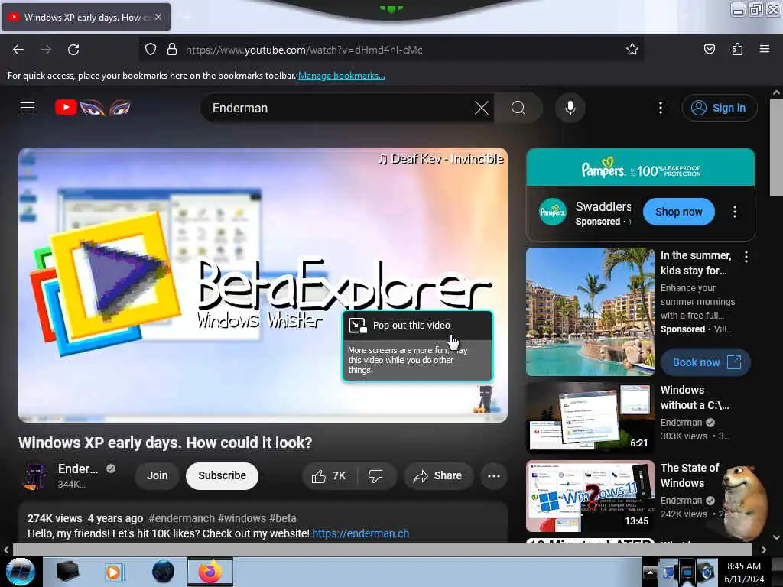Open YouTube settings three-dot menu

coord(661,108)
